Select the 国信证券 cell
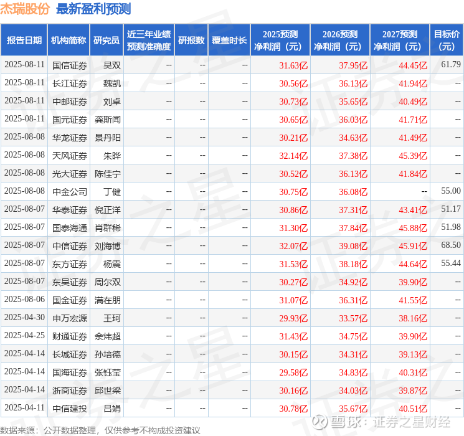Screen dimensions: 464x436 (70, 65)
